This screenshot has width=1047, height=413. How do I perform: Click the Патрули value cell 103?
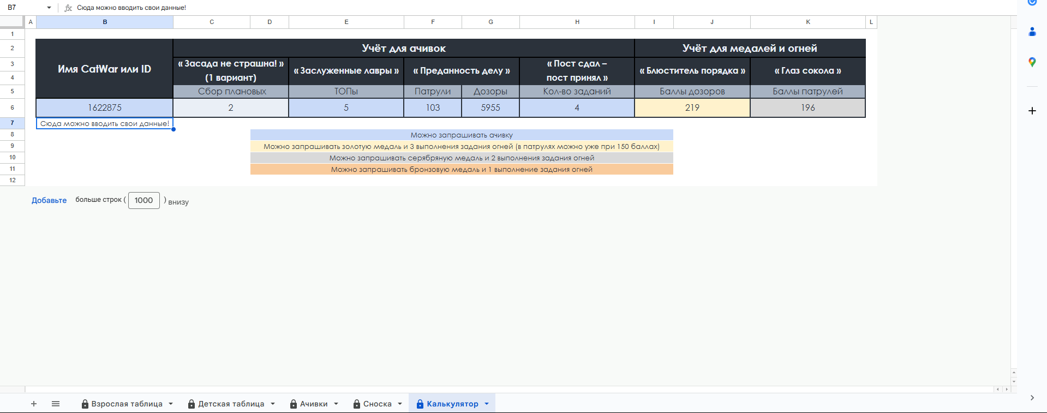(x=433, y=107)
